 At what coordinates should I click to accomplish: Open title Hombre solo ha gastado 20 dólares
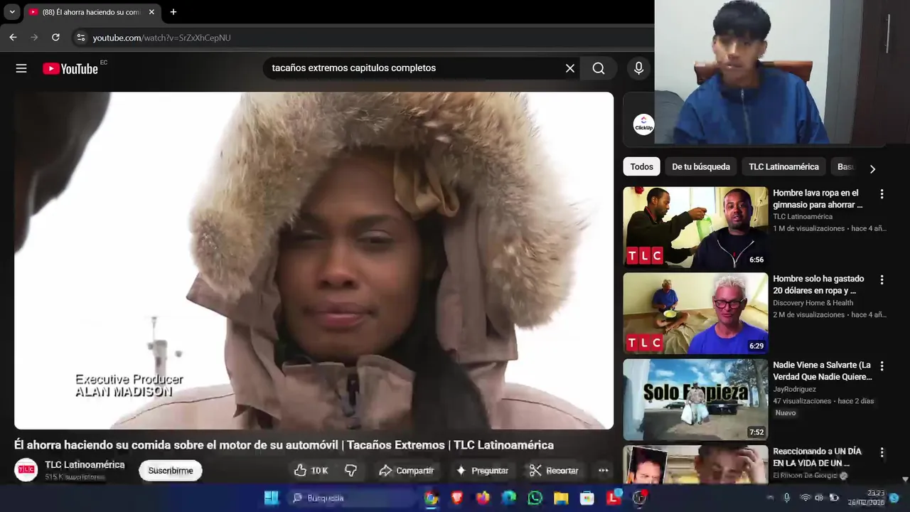pyautogui.click(x=818, y=284)
